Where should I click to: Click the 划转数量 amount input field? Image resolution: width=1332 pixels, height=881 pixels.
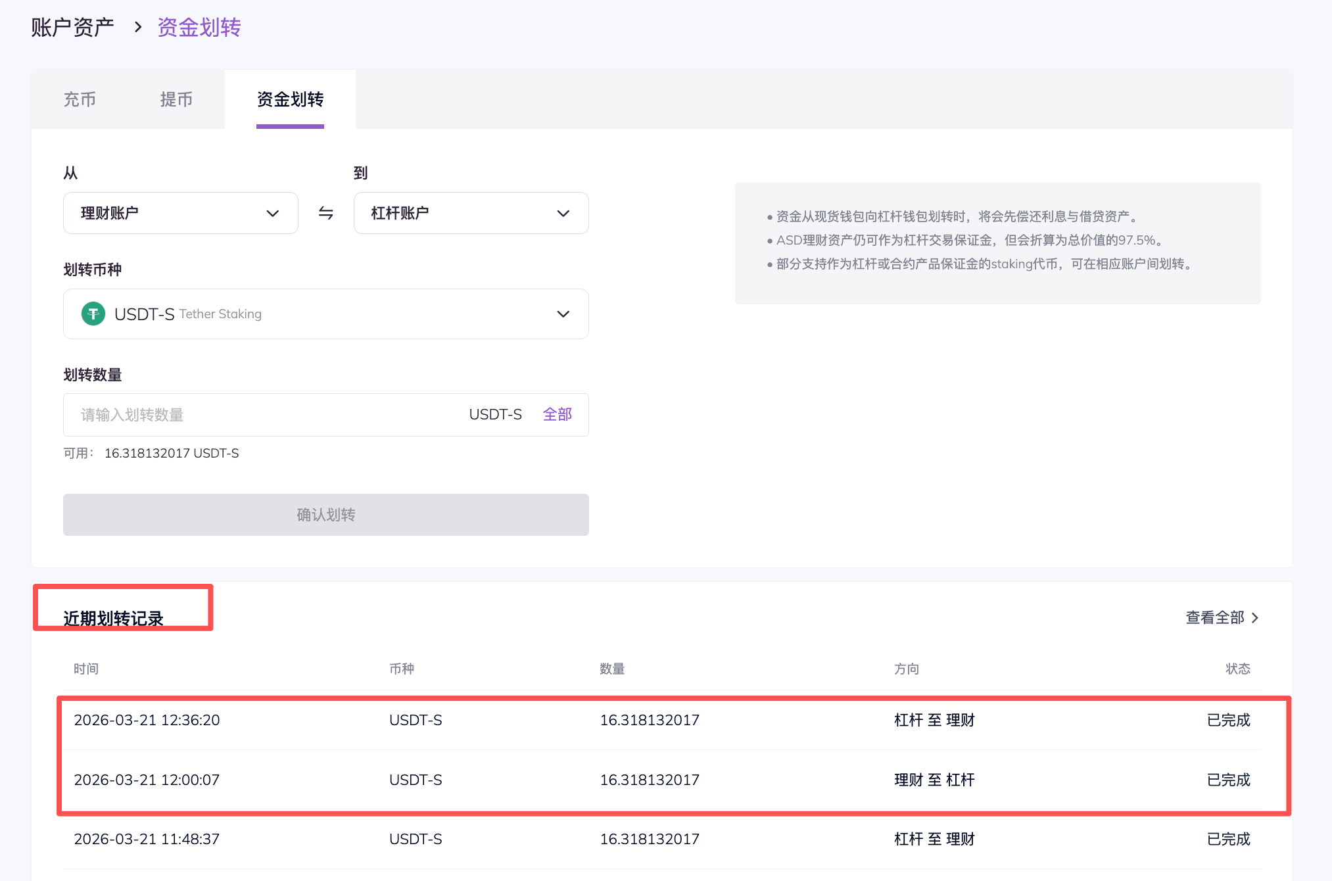click(263, 415)
